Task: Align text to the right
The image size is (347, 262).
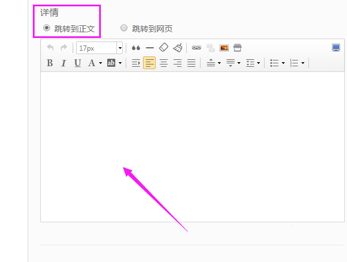Action: pos(178,63)
